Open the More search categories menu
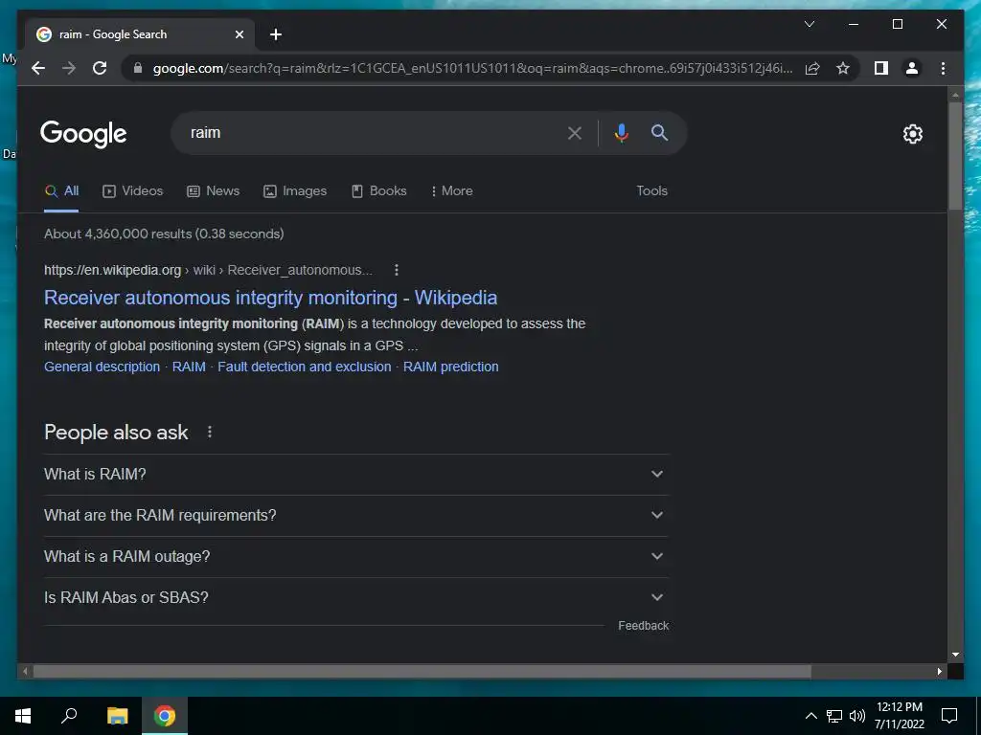 [452, 191]
